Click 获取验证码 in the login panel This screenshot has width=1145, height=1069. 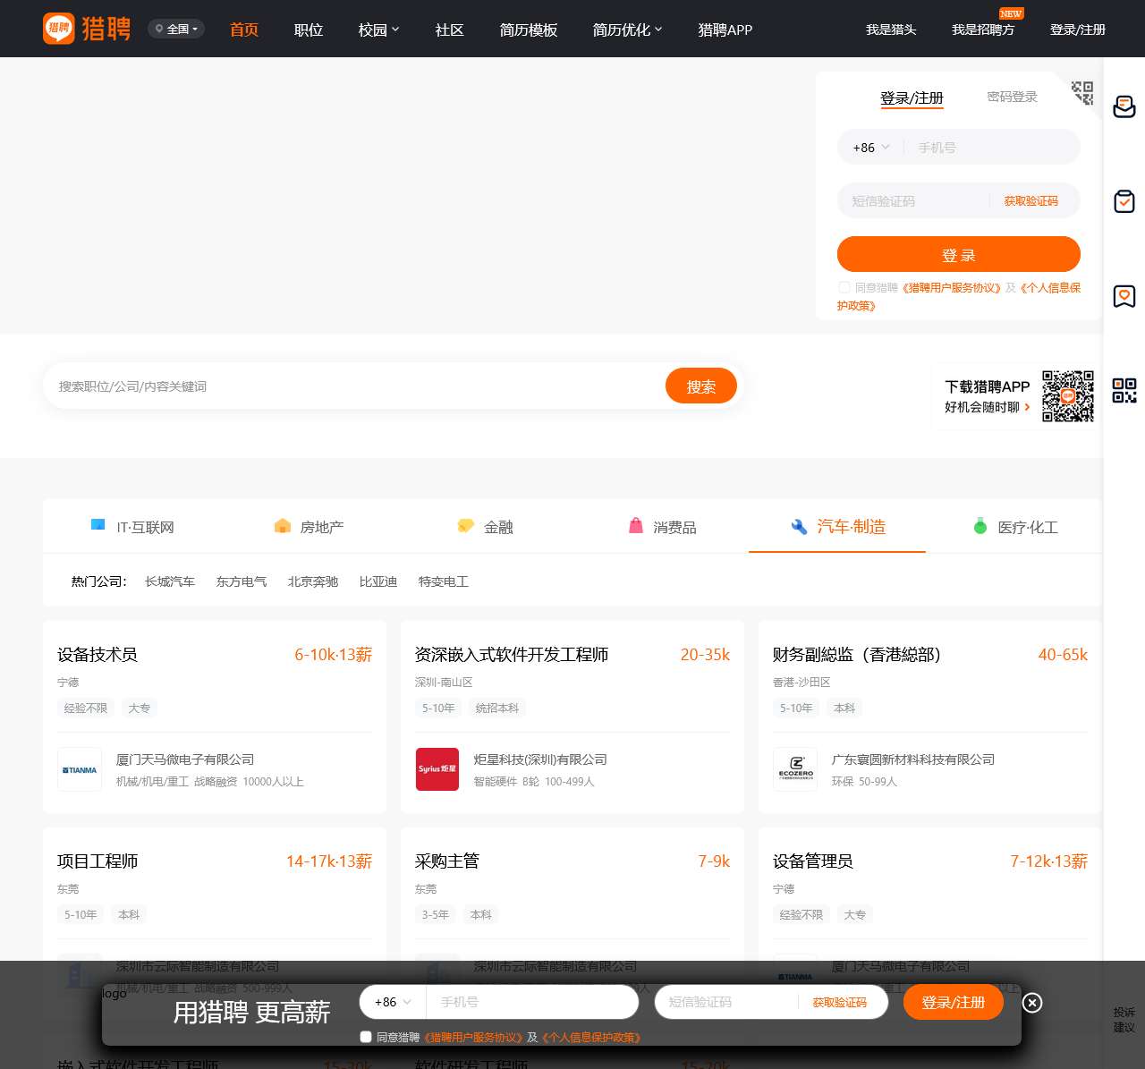coord(1030,201)
